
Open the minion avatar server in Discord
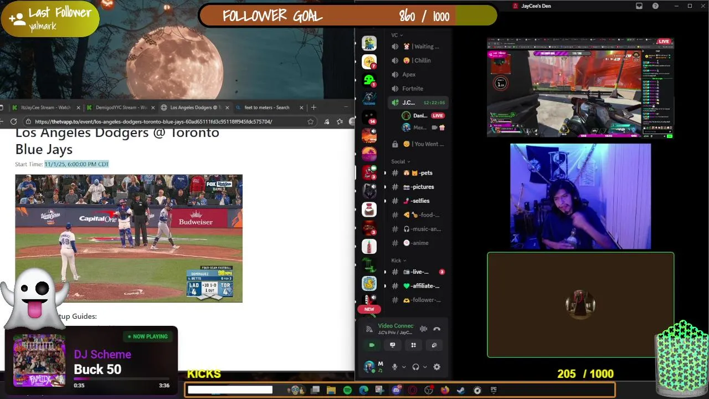tap(369, 43)
